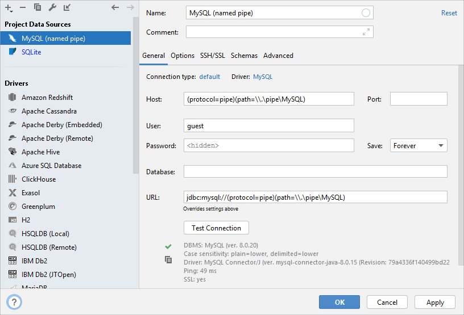Viewport: 464px width, 315px height.
Task: Copy connection test results to clipboard
Action: click(x=168, y=259)
